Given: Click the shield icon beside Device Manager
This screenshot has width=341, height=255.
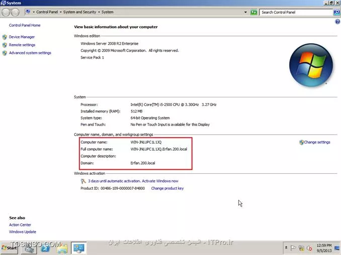Looking at the screenshot, I should pyautogui.click(x=5, y=37).
